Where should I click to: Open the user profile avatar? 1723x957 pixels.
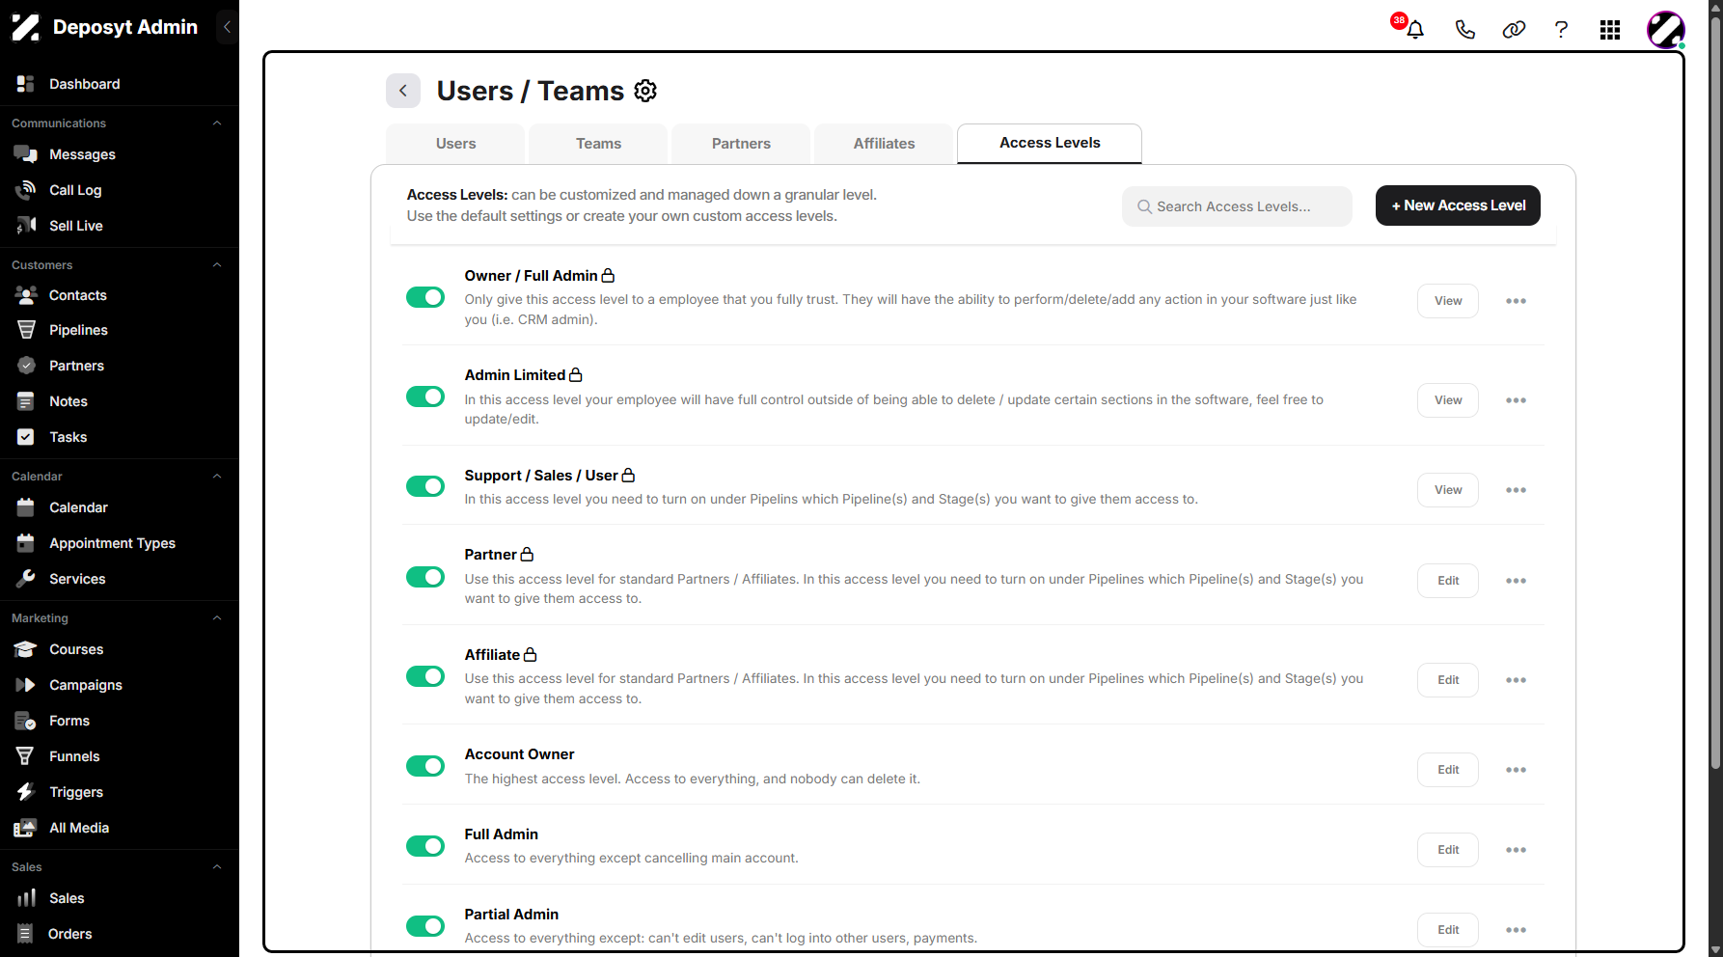pos(1666,30)
